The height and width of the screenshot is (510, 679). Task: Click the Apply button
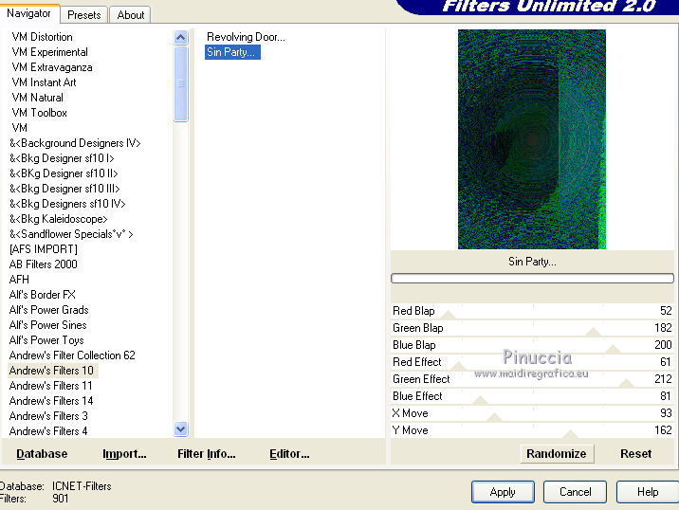click(503, 492)
